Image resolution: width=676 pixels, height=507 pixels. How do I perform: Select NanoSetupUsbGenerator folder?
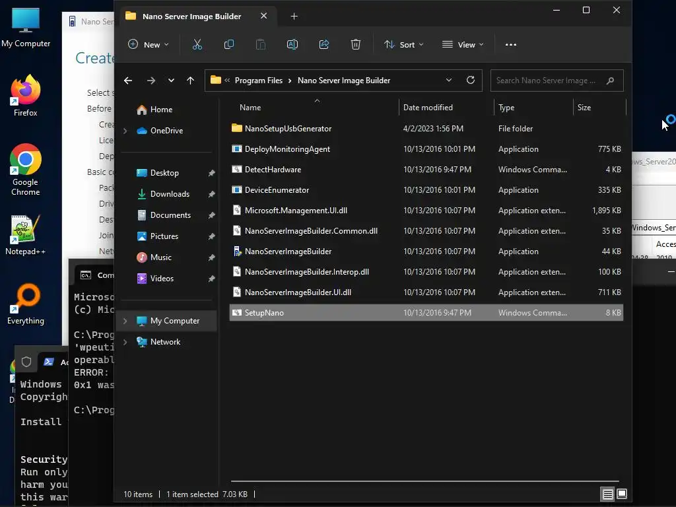[x=426, y=129]
